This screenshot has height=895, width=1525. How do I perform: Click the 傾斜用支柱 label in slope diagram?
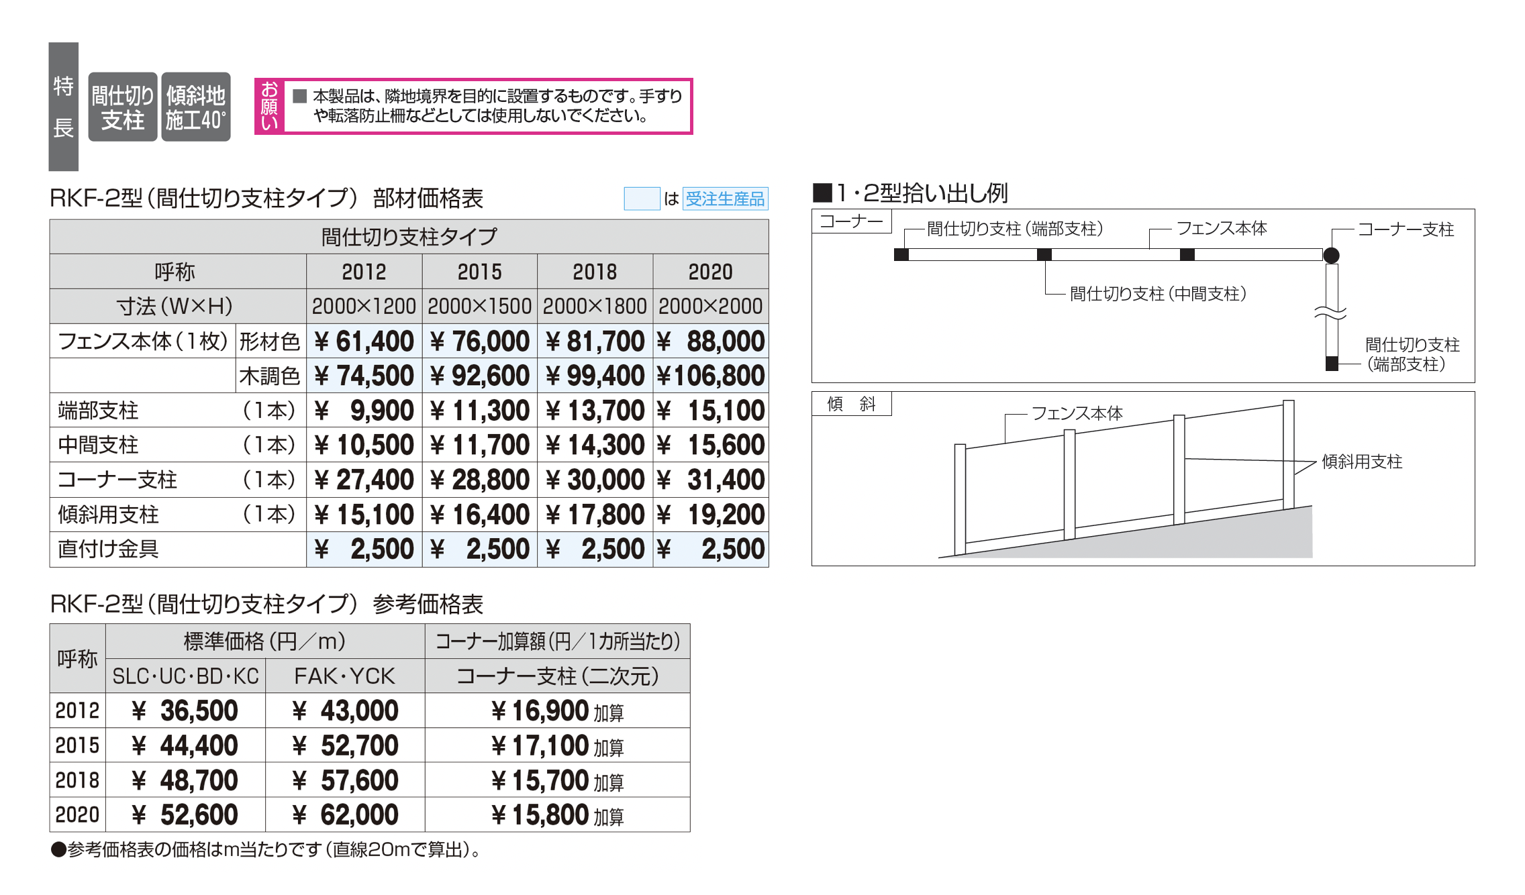point(1362,461)
